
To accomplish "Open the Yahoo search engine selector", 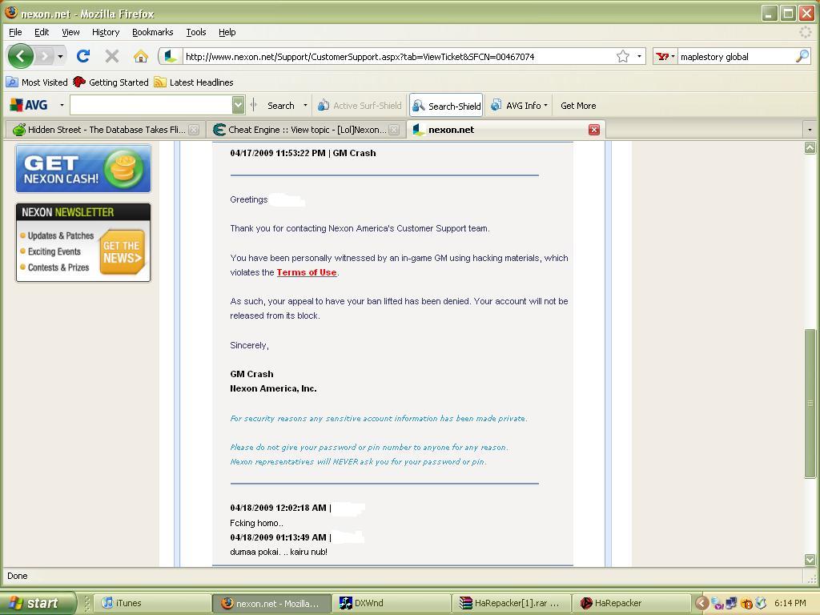I will [665, 57].
